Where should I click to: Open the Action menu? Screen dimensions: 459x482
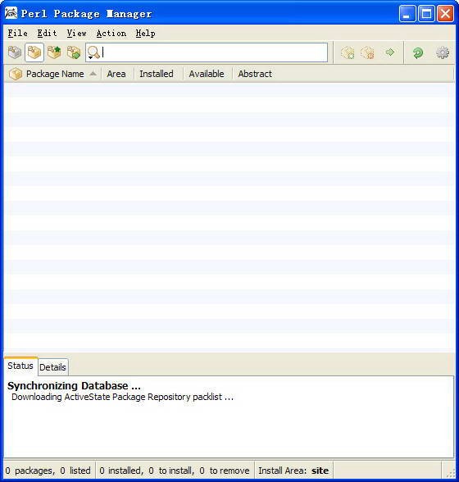[x=111, y=33]
